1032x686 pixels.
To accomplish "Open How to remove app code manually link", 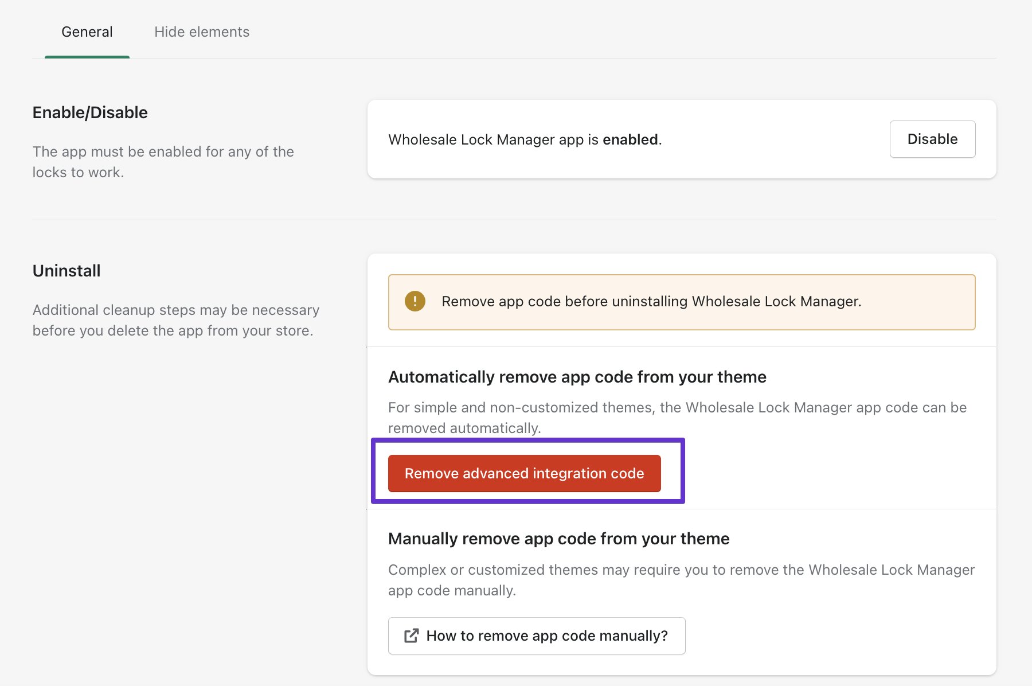I will click(x=537, y=636).
